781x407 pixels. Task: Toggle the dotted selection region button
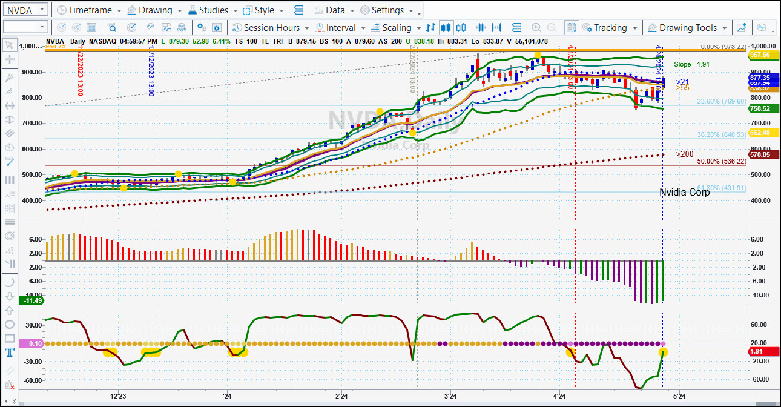571,27
